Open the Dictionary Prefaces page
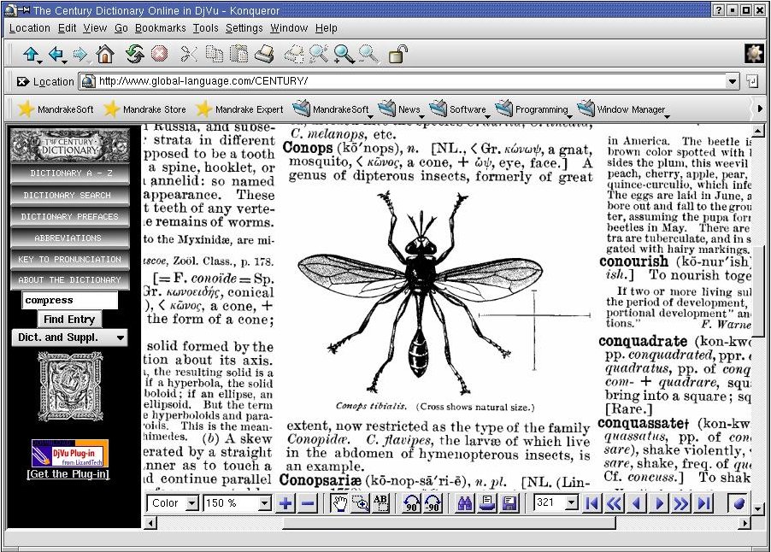 (70, 217)
